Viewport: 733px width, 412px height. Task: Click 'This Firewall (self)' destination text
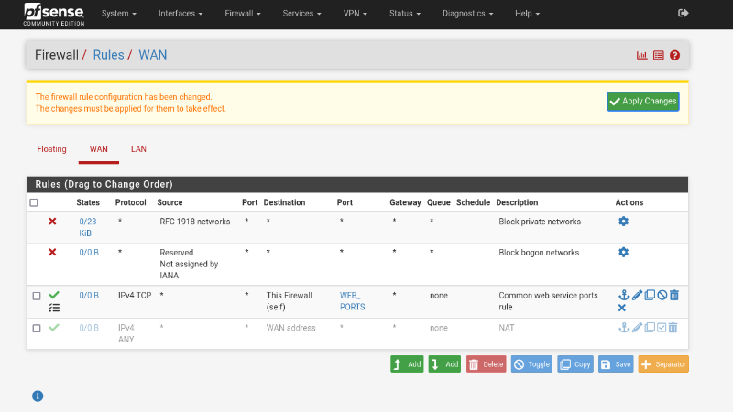coord(289,301)
